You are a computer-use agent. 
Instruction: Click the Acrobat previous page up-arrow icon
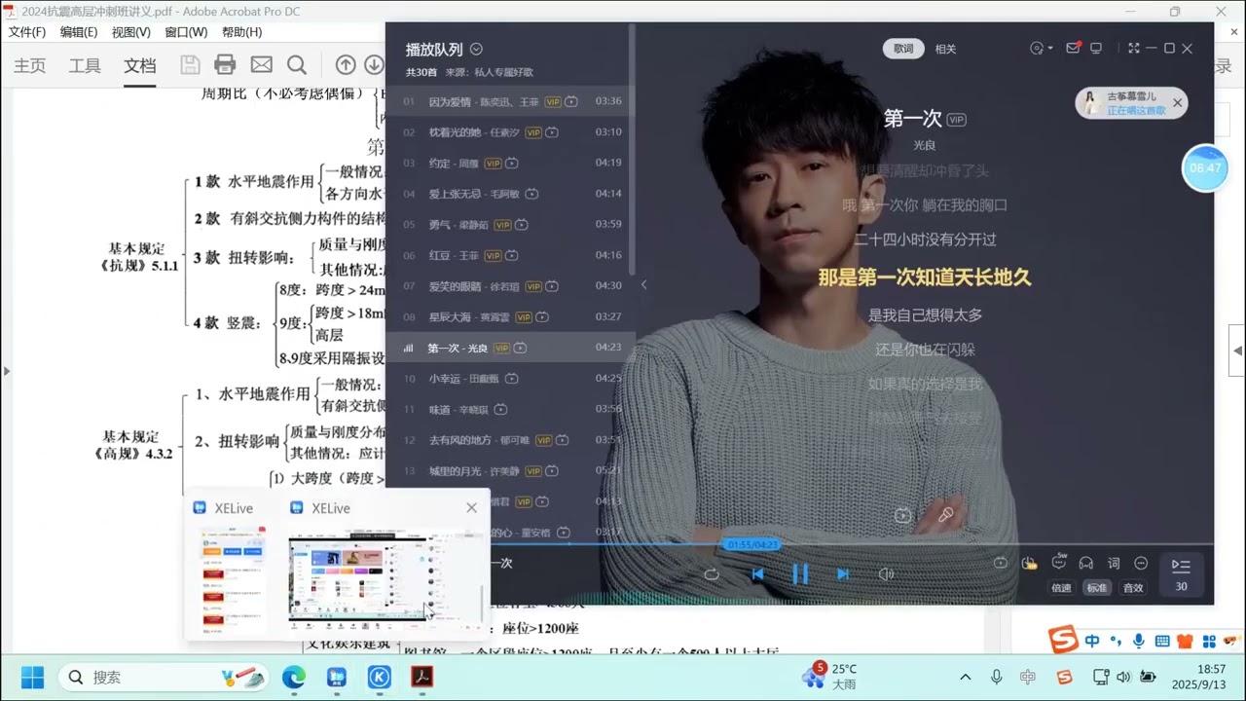346,65
